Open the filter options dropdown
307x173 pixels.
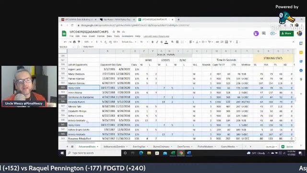pyautogui.click(x=232, y=42)
